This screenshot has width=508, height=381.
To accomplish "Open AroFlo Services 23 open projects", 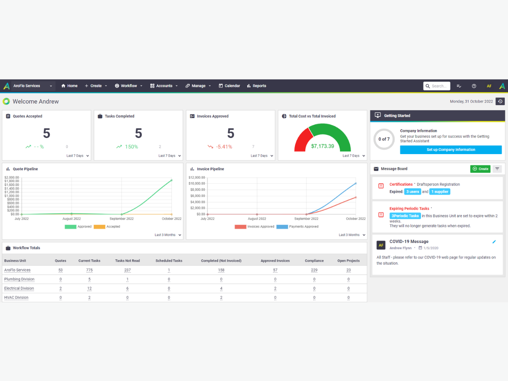I will [348, 270].
